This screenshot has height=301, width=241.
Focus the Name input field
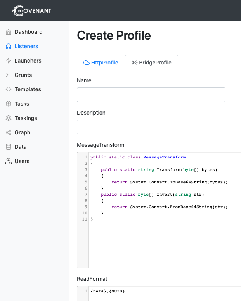point(151,95)
